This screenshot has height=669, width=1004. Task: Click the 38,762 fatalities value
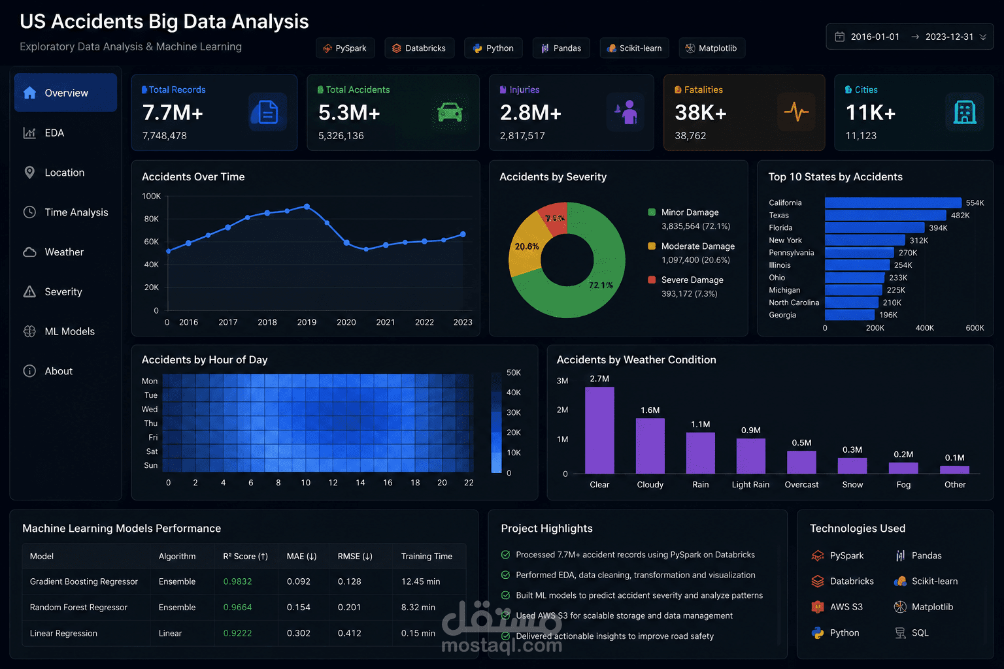(690, 136)
